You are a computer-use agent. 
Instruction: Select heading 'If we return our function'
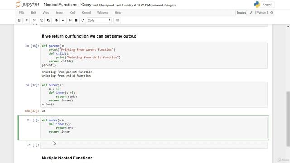tap(89, 36)
